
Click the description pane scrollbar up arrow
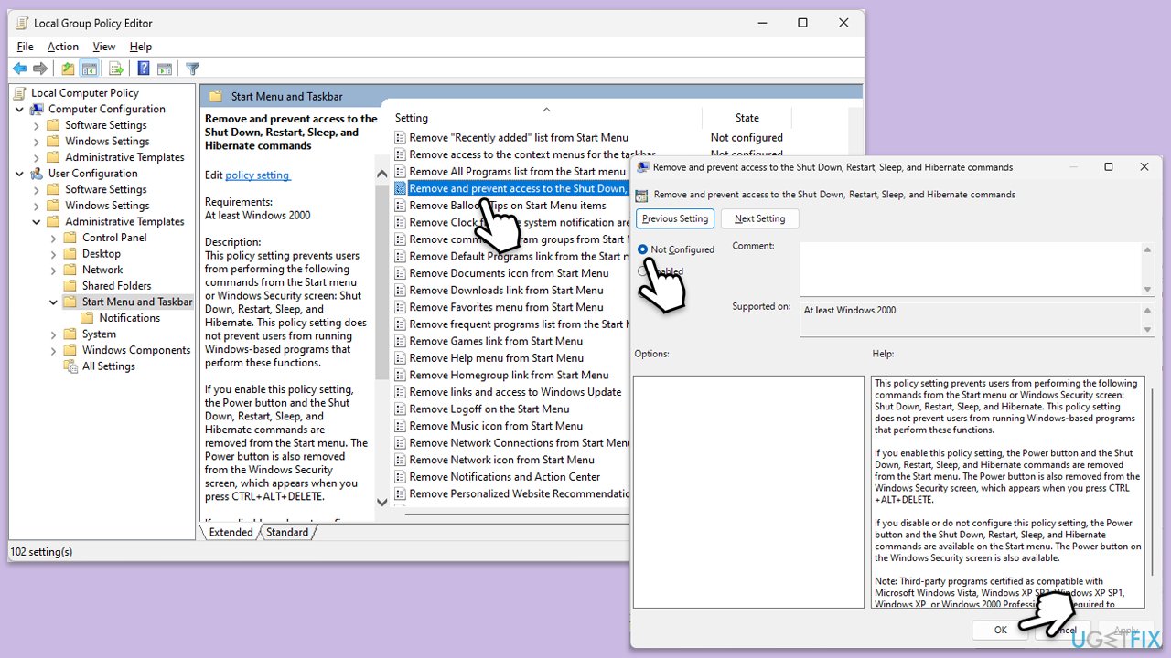(x=382, y=173)
